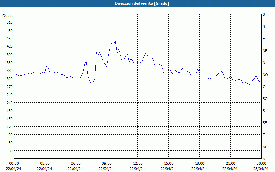Click the "270" degree axis label
The width and height of the screenshot is (275, 172).
(10, 87)
